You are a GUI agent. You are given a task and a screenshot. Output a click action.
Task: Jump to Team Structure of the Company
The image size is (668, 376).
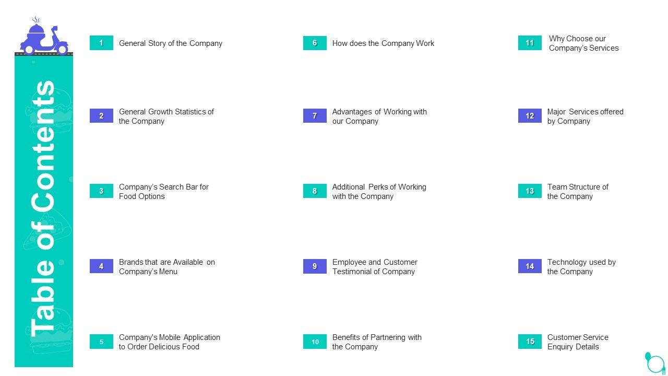(578, 192)
